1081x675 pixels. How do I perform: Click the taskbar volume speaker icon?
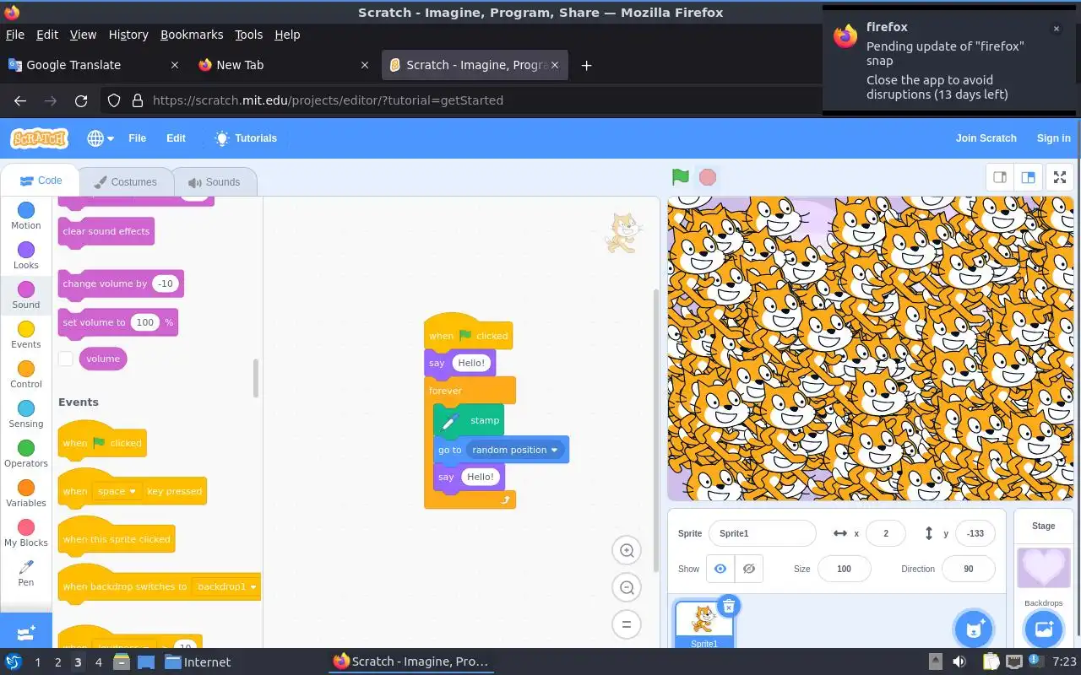(959, 661)
